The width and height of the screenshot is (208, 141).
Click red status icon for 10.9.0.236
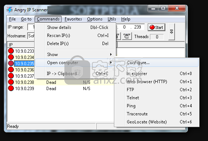click(x=11, y=69)
